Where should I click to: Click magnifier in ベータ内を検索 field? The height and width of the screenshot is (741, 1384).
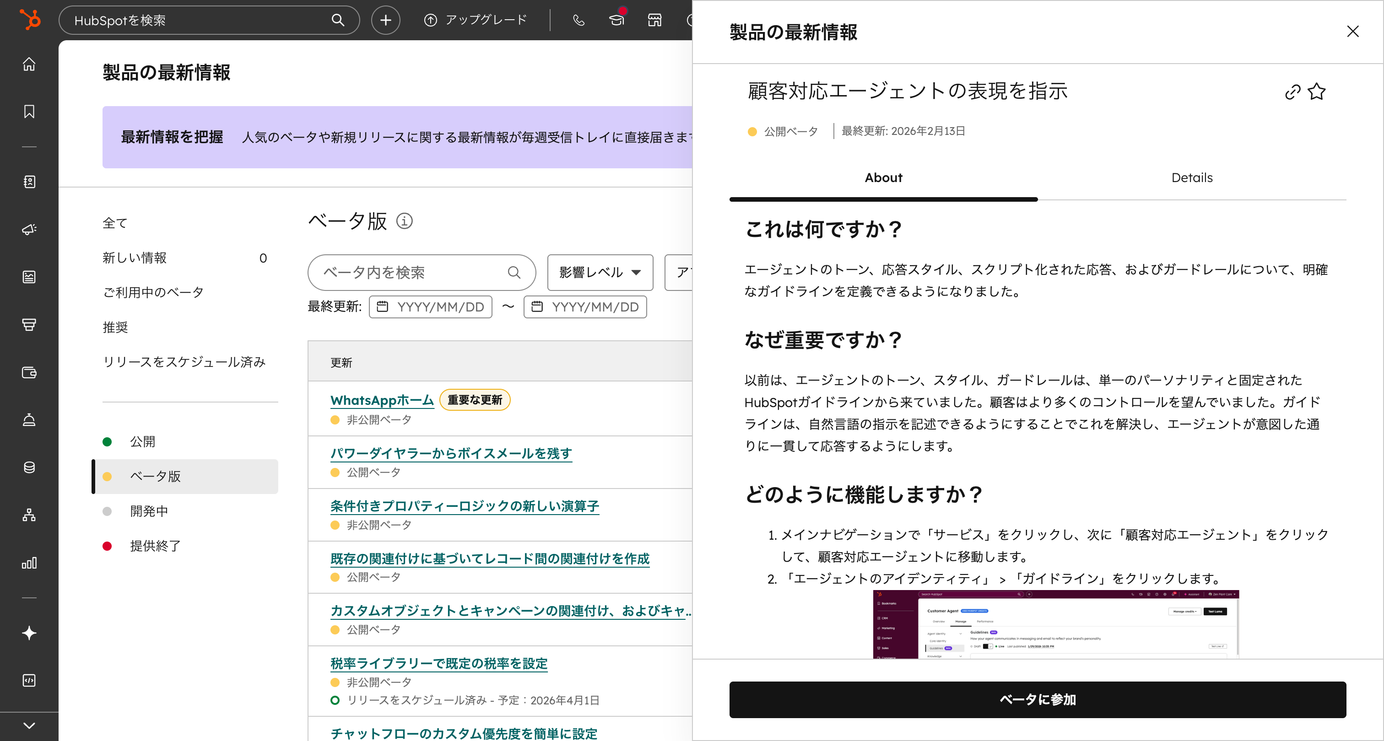coord(514,272)
